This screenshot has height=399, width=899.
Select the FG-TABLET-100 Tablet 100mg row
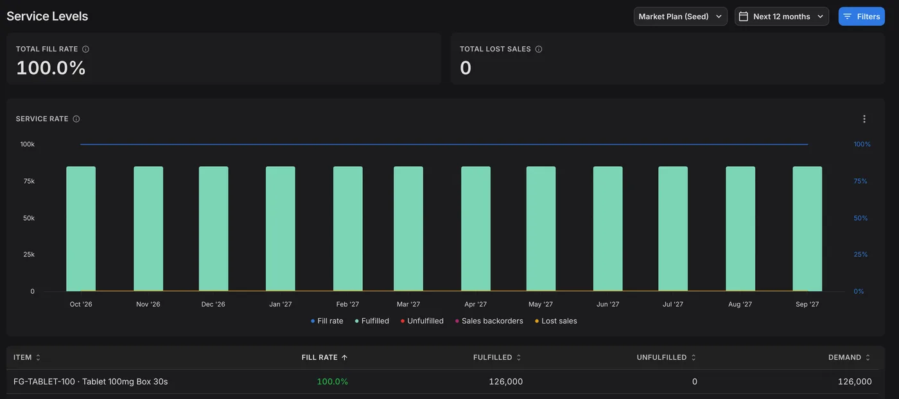(442, 382)
